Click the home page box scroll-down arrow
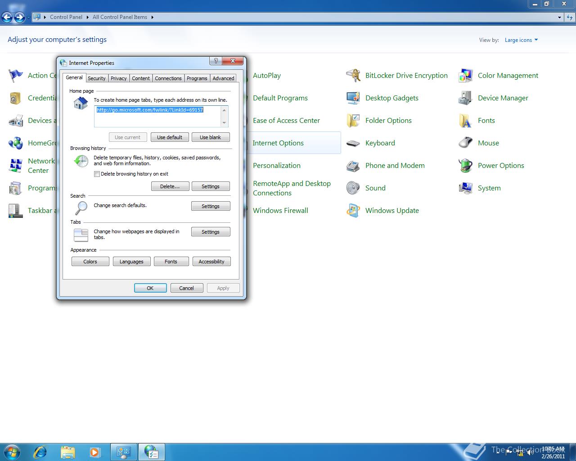 tap(224, 123)
